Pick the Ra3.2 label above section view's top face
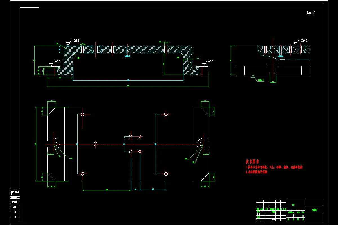Viewport: 338px width, 225px height. pyautogui.click(x=76, y=40)
